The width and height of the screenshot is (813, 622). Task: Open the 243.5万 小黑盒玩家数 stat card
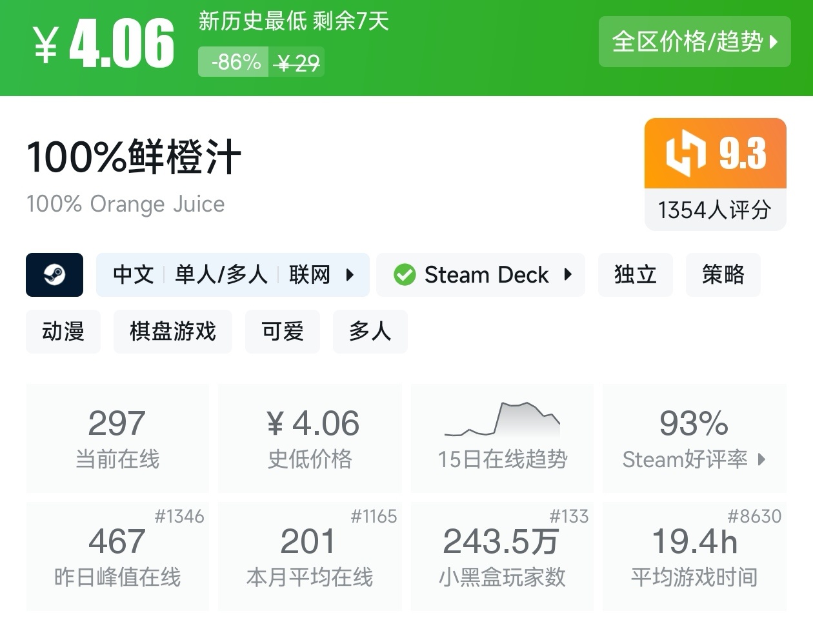click(x=502, y=556)
